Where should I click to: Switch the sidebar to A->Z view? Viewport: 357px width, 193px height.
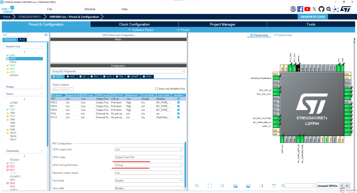pos(22,40)
